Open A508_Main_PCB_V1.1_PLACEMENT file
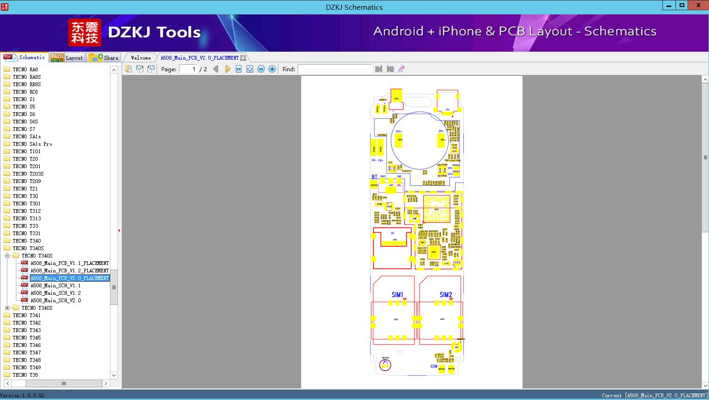The image size is (709, 400). (69, 263)
